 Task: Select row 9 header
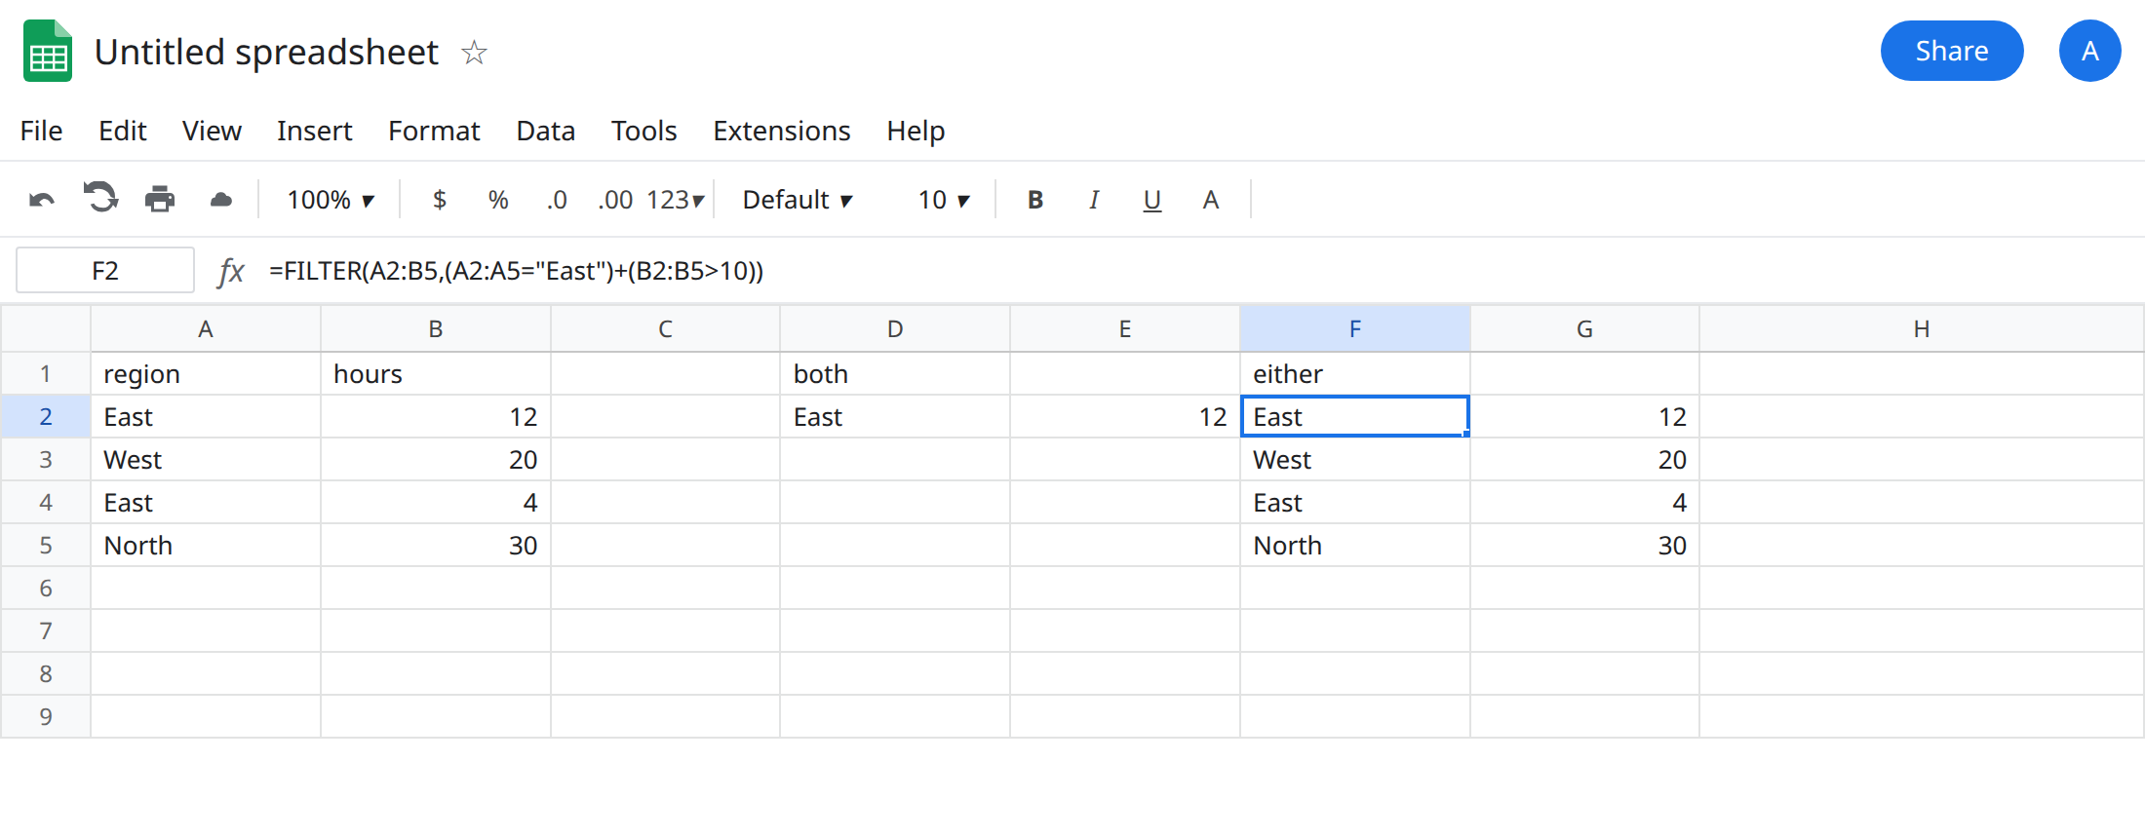[x=46, y=717]
